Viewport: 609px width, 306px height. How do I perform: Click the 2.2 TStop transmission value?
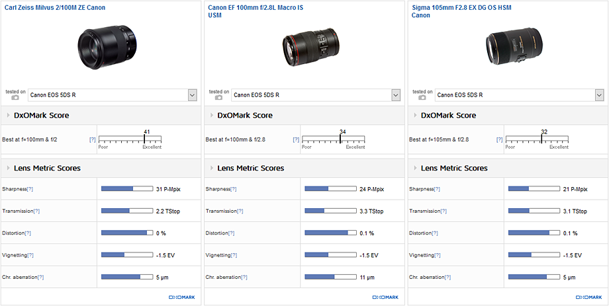click(168, 211)
